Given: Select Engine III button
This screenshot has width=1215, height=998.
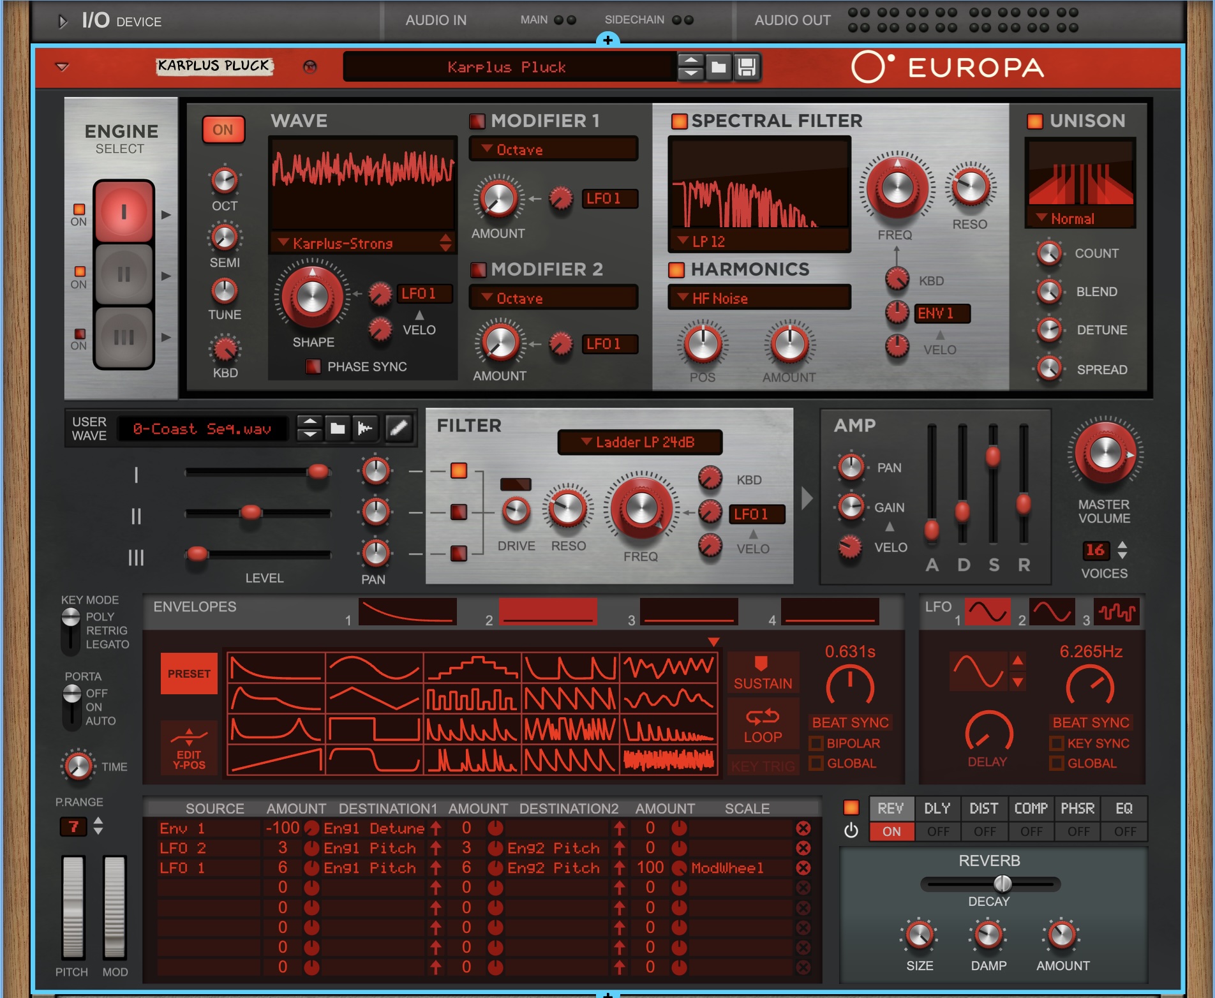Looking at the screenshot, I should (124, 337).
